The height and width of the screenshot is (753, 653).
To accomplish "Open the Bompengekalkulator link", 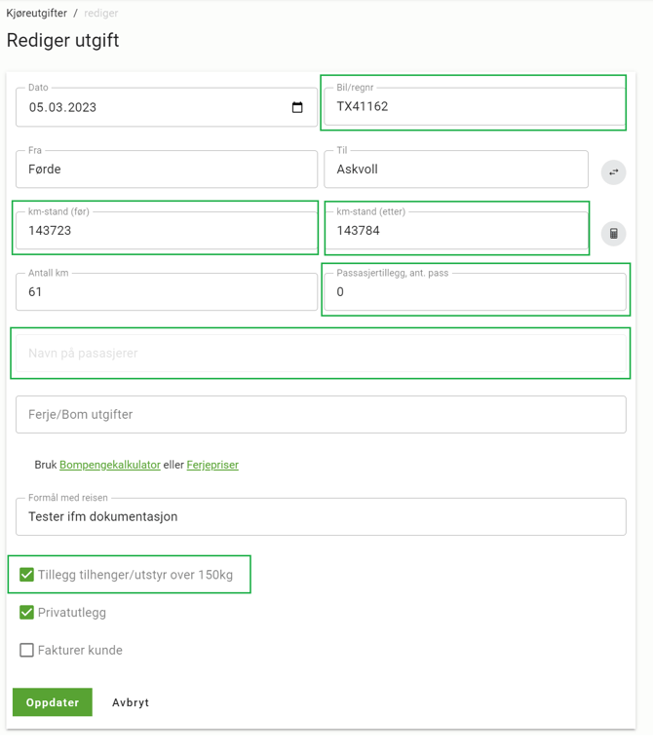I will pyautogui.click(x=110, y=465).
